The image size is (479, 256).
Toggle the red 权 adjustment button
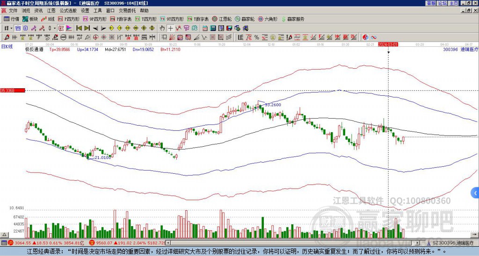click(x=61, y=28)
